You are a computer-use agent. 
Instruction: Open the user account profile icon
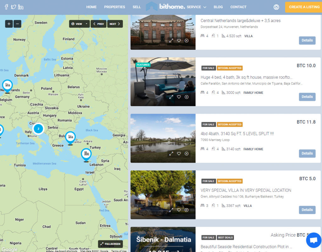276,7
